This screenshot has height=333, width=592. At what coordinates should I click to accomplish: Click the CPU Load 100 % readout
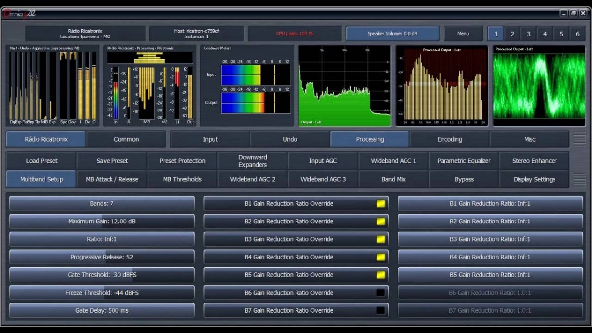(x=295, y=34)
